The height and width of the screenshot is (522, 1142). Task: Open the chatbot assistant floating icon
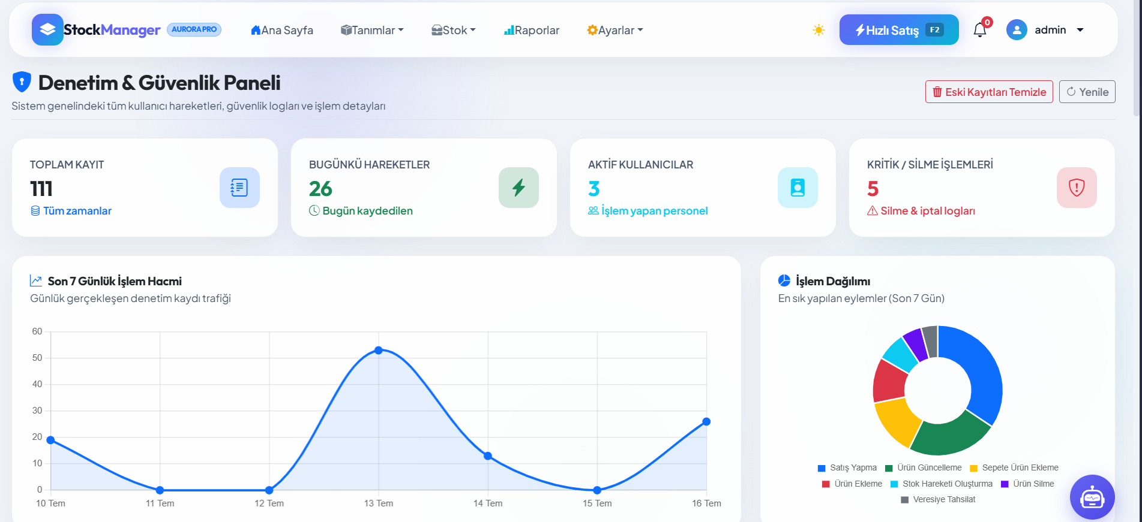(x=1092, y=497)
